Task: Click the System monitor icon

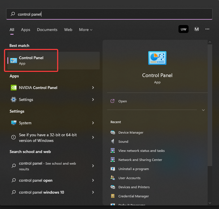Action: 14,123
